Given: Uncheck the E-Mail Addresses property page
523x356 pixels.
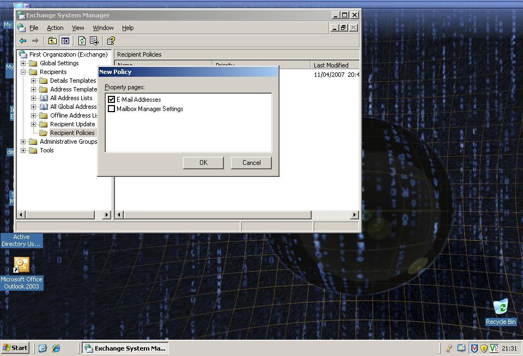Looking at the screenshot, I should (x=111, y=99).
